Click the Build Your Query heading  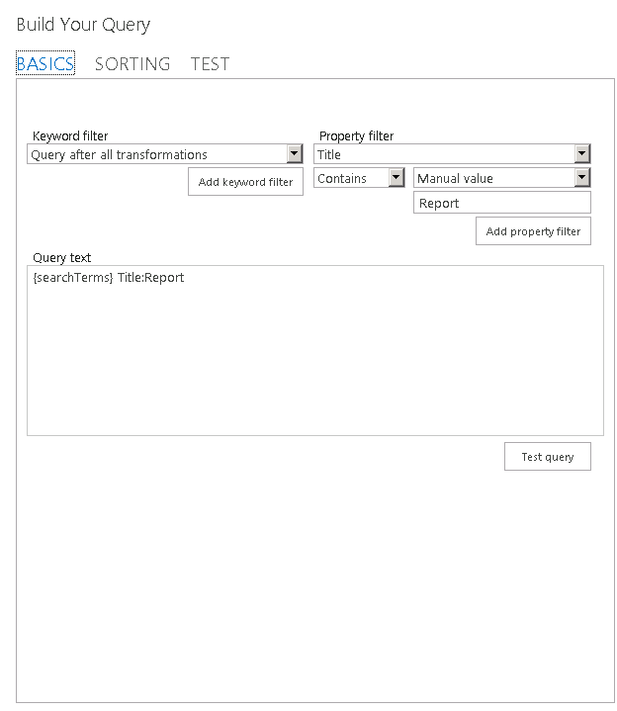point(83,25)
